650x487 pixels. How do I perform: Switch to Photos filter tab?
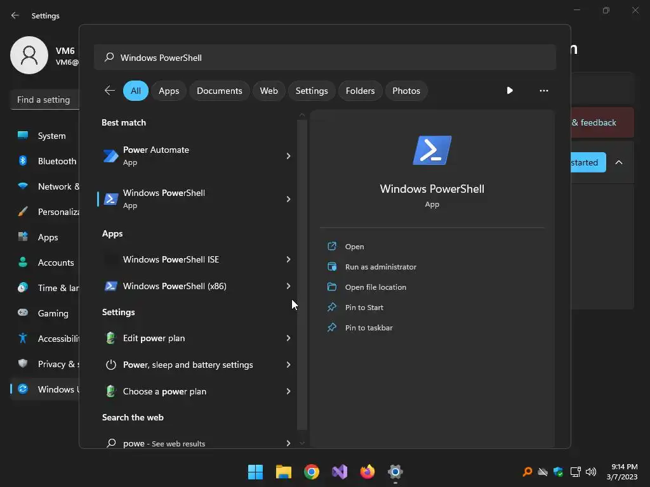coord(406,91)
